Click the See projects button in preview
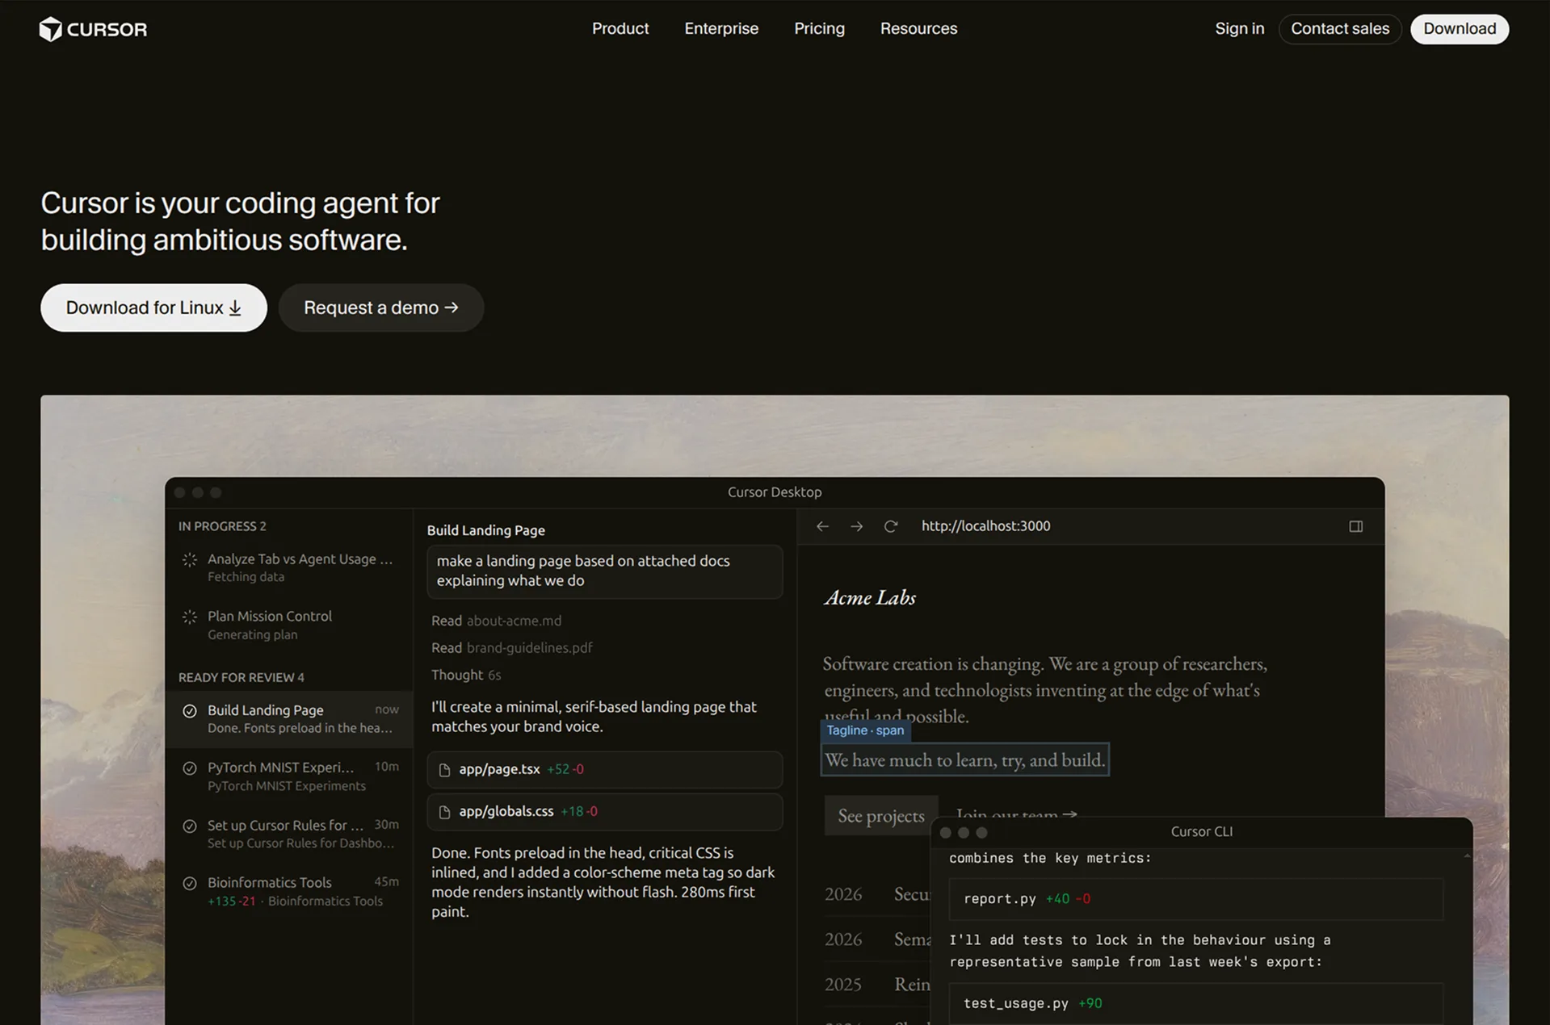Image resolution: width=1550 pixels, height=1025 pixels. coord(880,816)
